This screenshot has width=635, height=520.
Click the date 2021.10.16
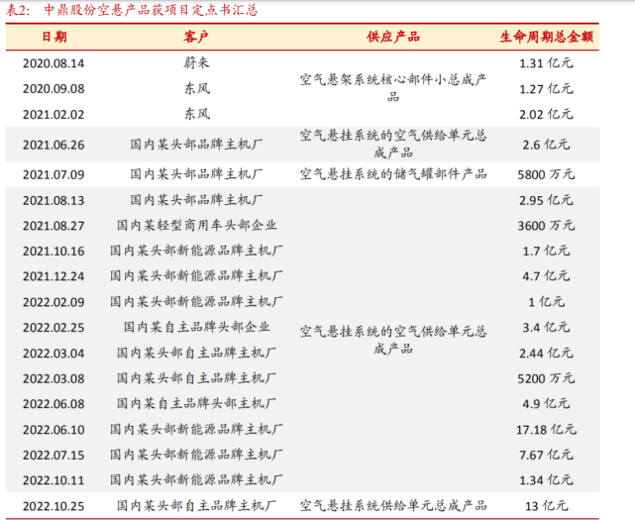pyautogui.click(x=53, y=252)
